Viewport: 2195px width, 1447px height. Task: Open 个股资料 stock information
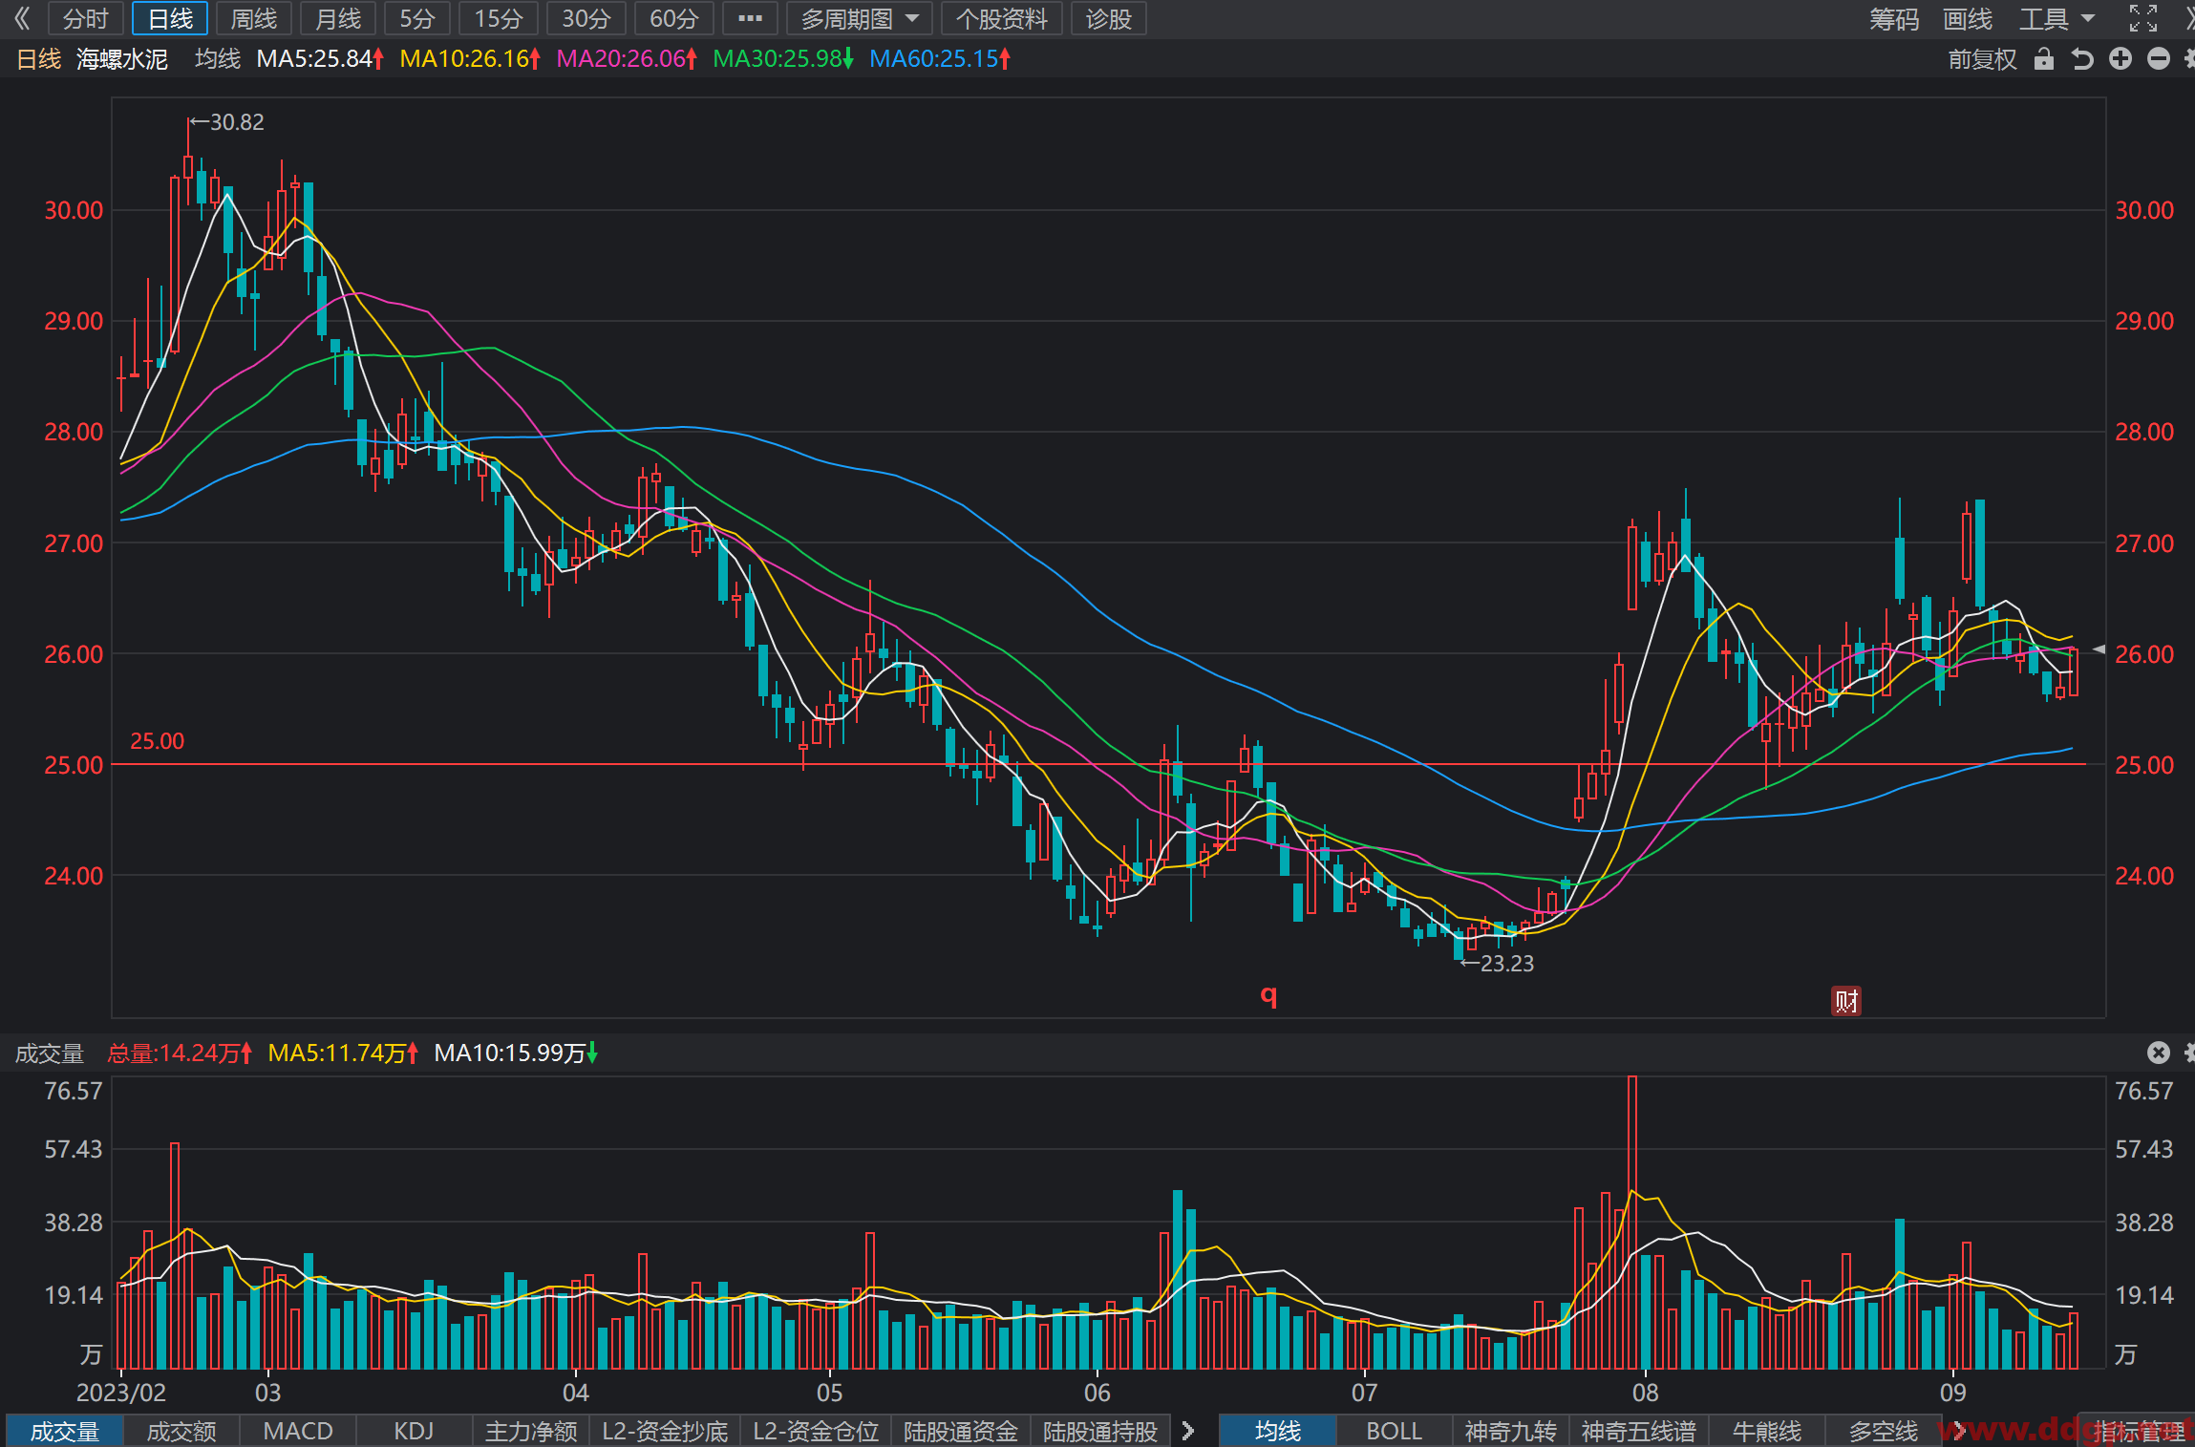[x=1002, y=18]
